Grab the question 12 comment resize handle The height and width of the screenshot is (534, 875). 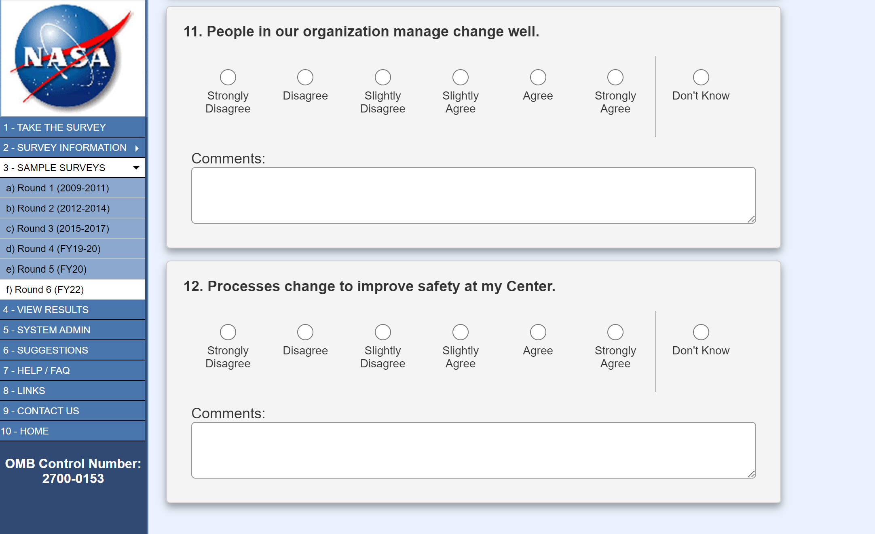(751, 474)
